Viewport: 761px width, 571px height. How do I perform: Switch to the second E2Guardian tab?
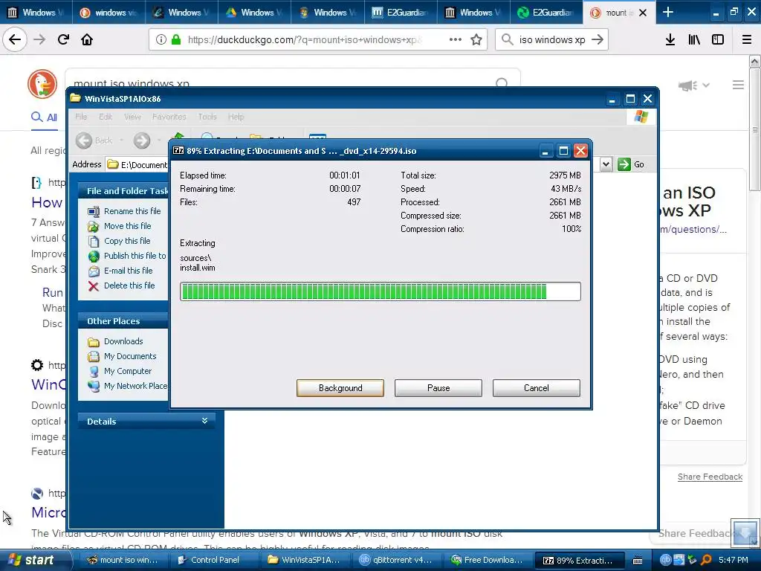(x=546, y=12)
